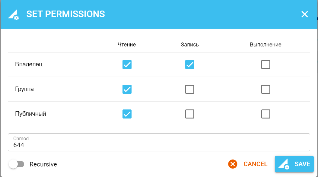Enable Группа Запись checkbox
318x177 pixels.
pos(190,89)
